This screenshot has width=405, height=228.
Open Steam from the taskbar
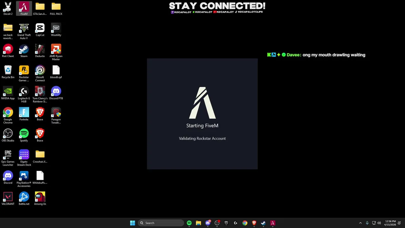pyautogui.click(x=263, y=223)
